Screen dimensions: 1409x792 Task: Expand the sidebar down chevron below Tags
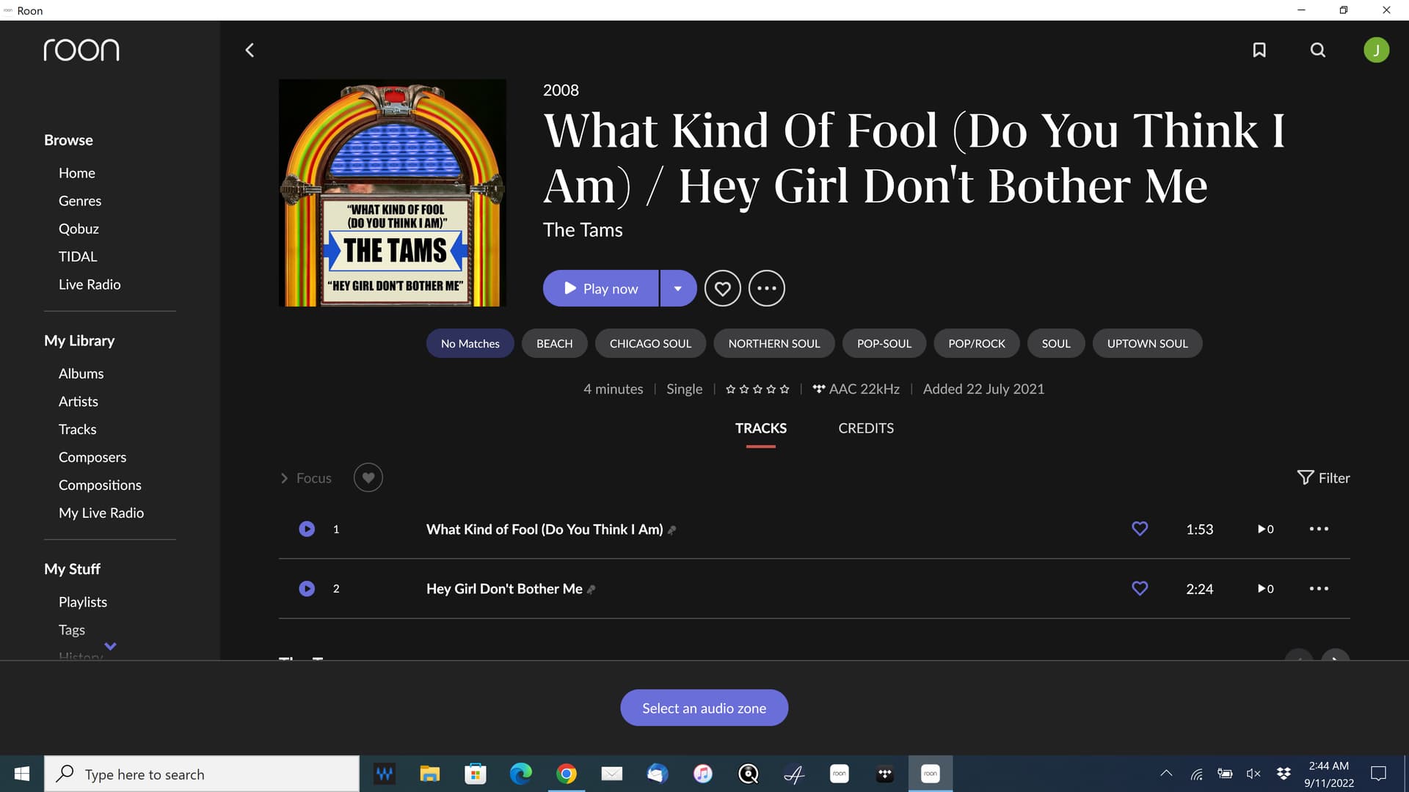click(110, 646)
